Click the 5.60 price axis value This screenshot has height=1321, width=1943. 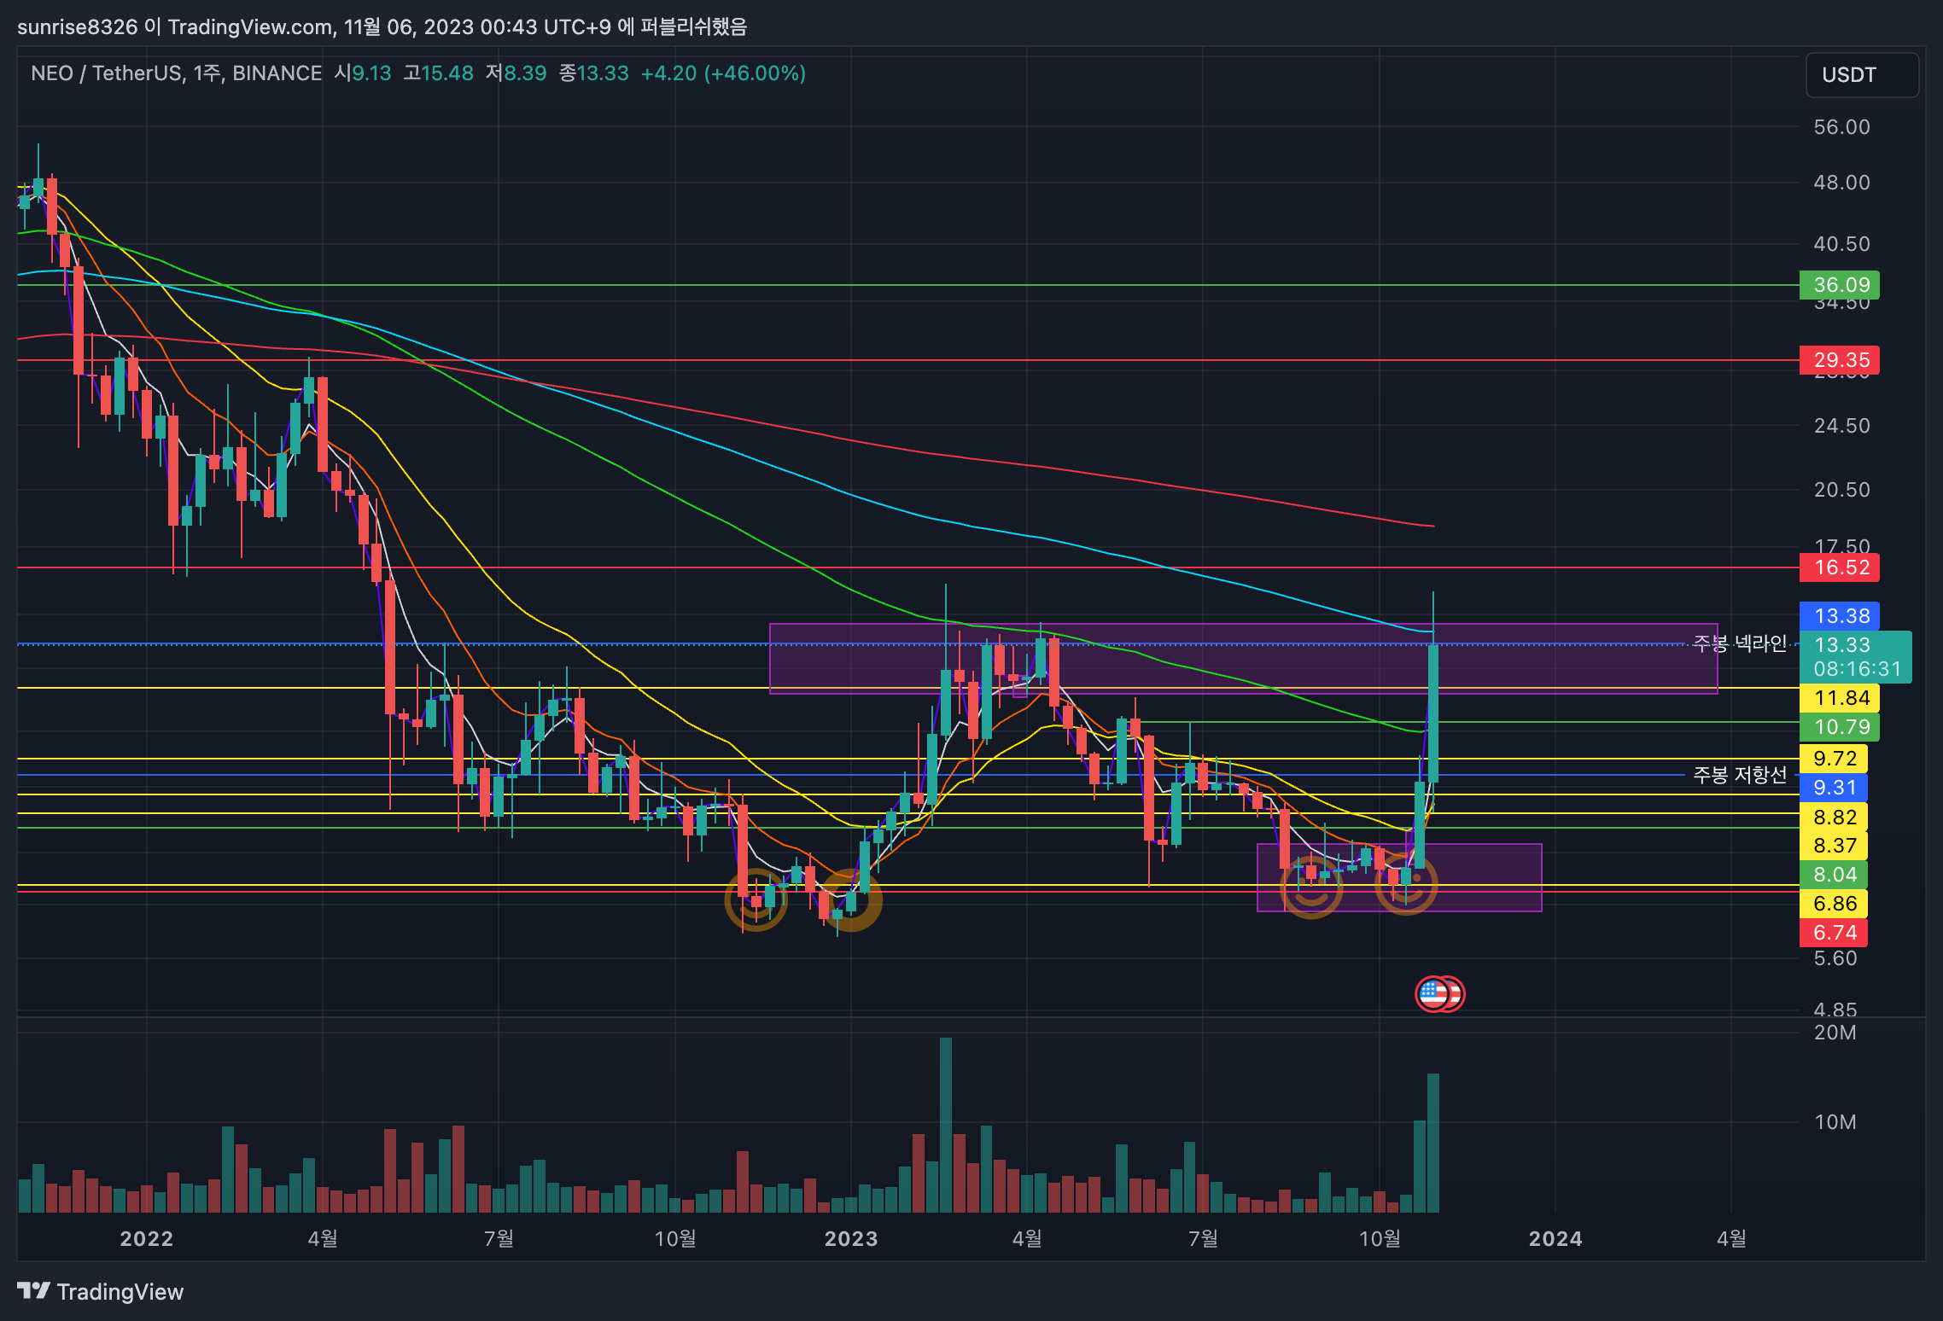click(1835, 958)
